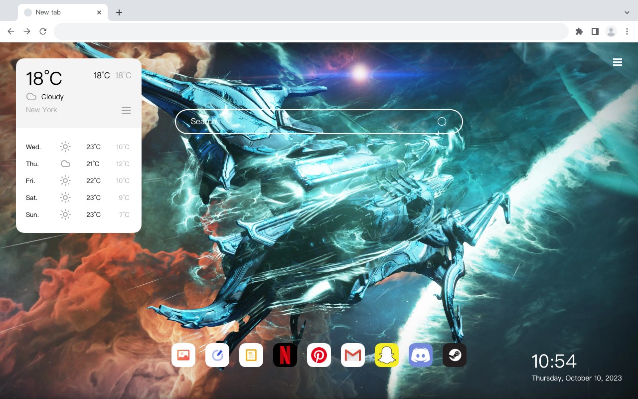Click the New York location label
The width and height of the screenshot is (638, 399).
[41, 110]
